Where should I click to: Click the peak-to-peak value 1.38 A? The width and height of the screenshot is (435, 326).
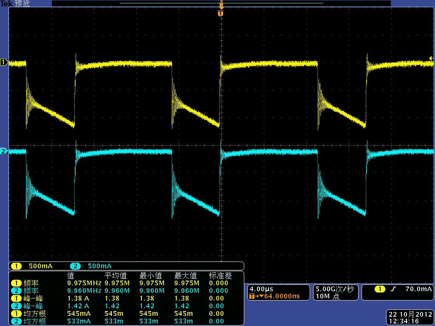point(79,298)
